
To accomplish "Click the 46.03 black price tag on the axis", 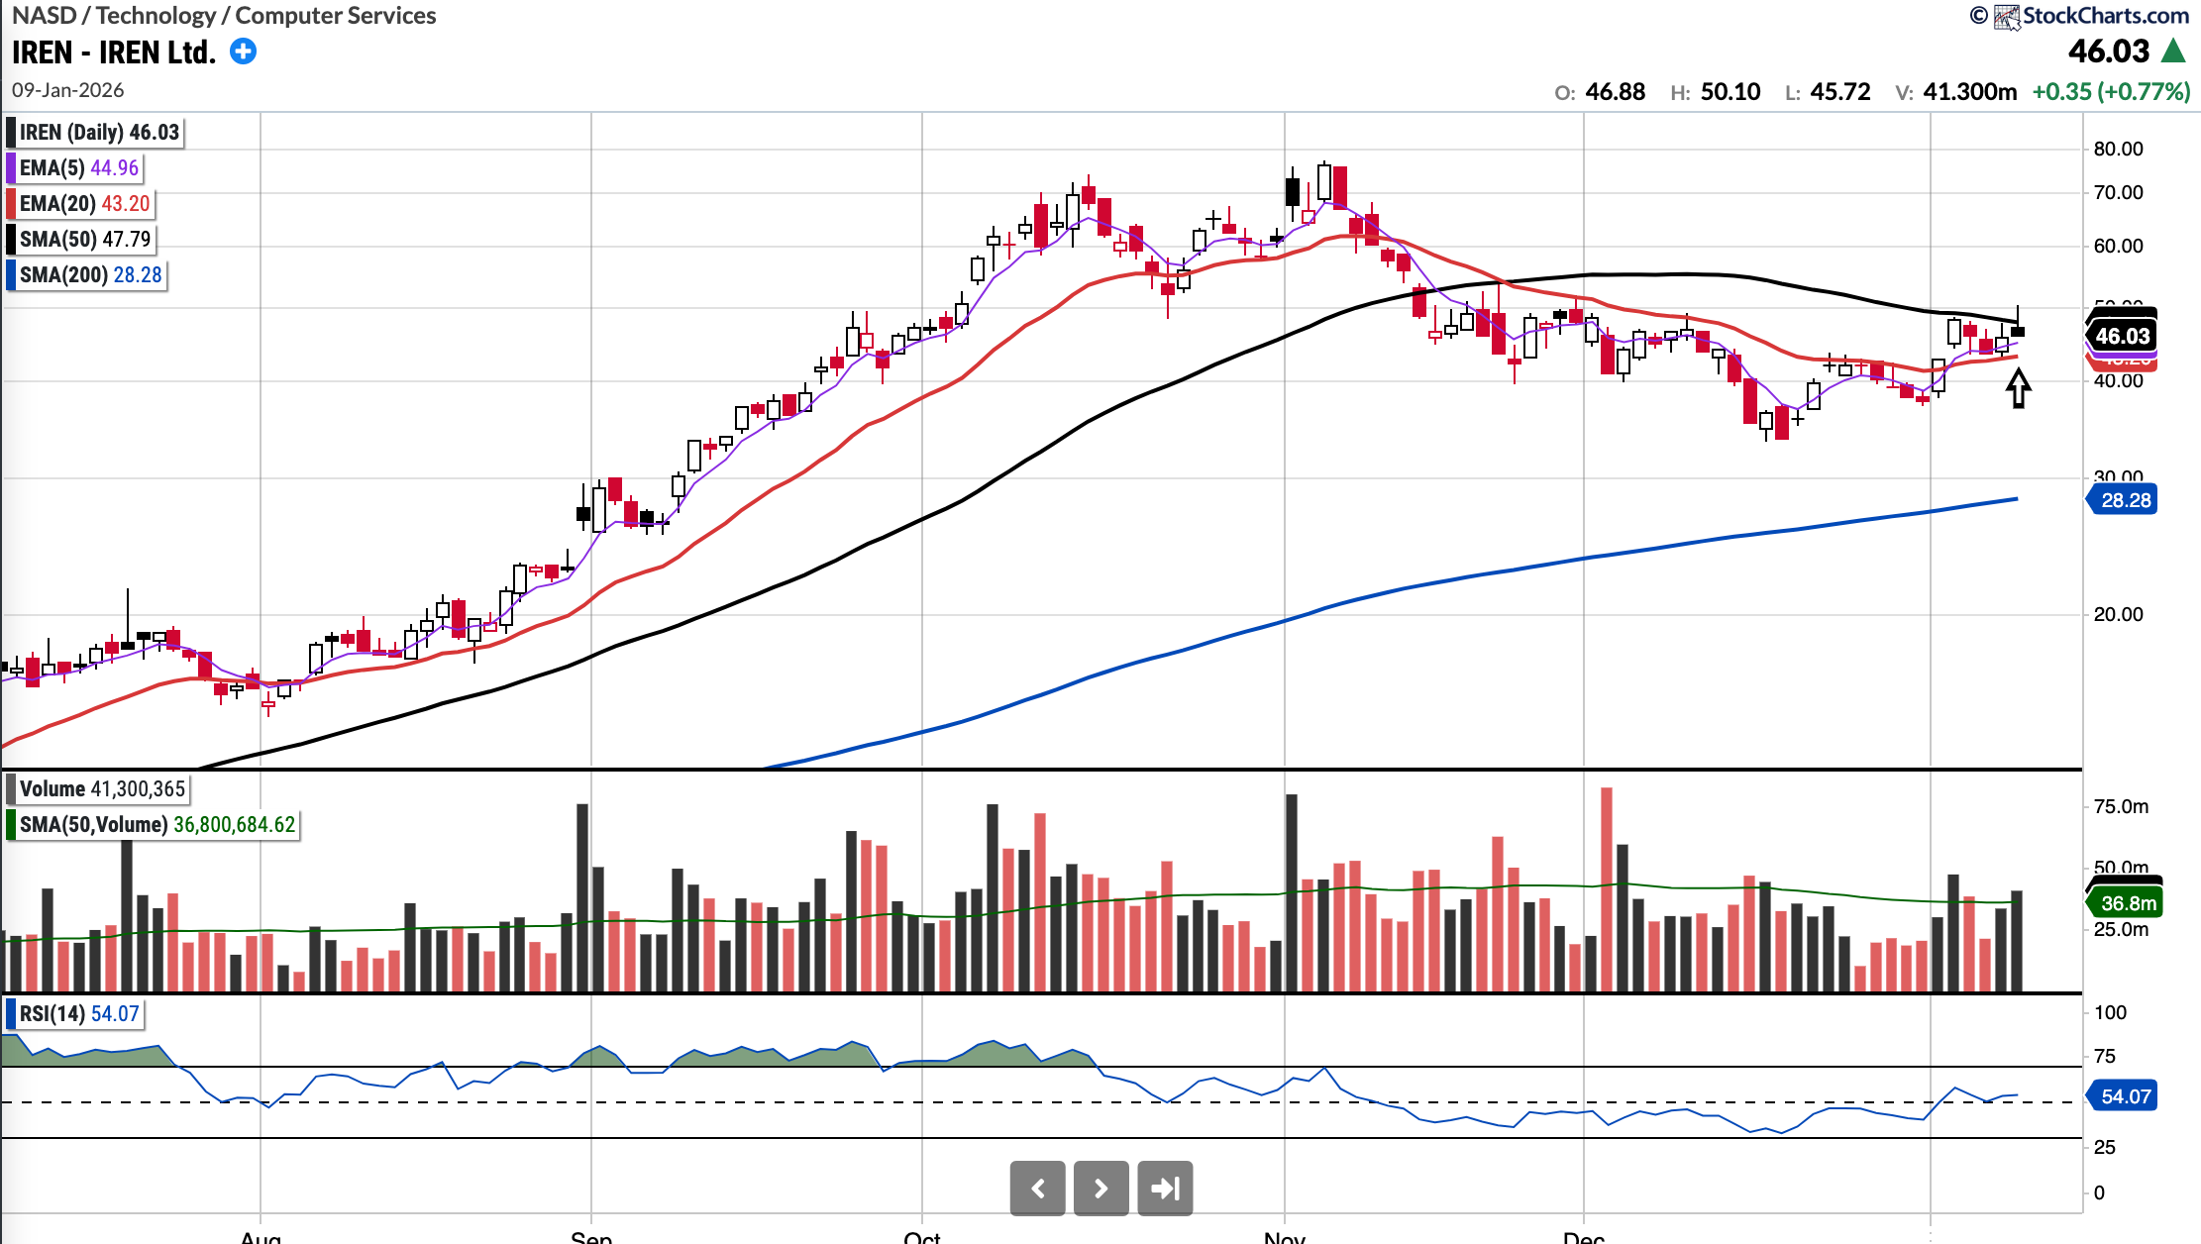I will 2122,336.
